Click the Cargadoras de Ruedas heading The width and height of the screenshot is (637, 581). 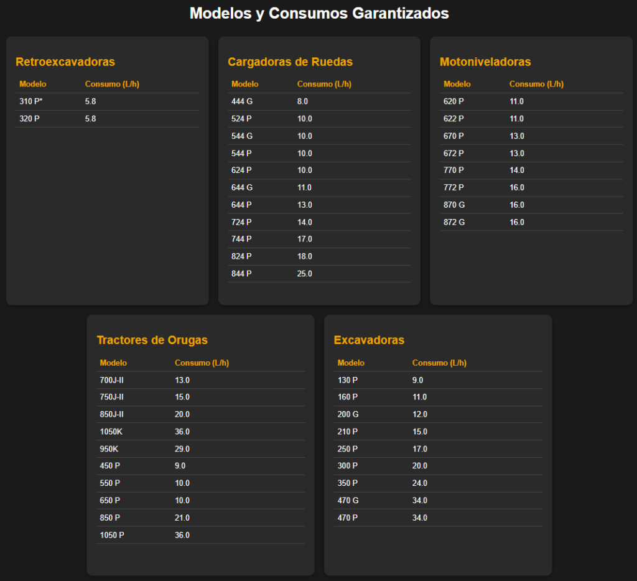(x=290, y=62)
